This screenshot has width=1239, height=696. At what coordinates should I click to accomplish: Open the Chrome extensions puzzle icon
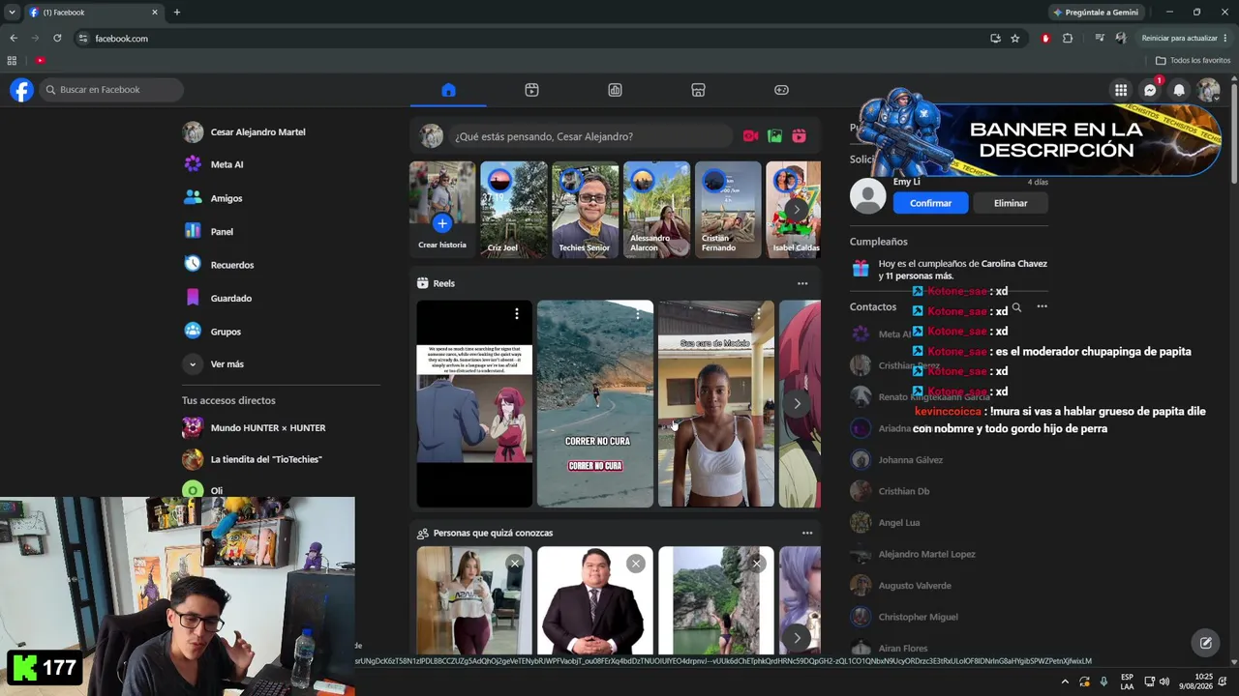click(1068, 38)
